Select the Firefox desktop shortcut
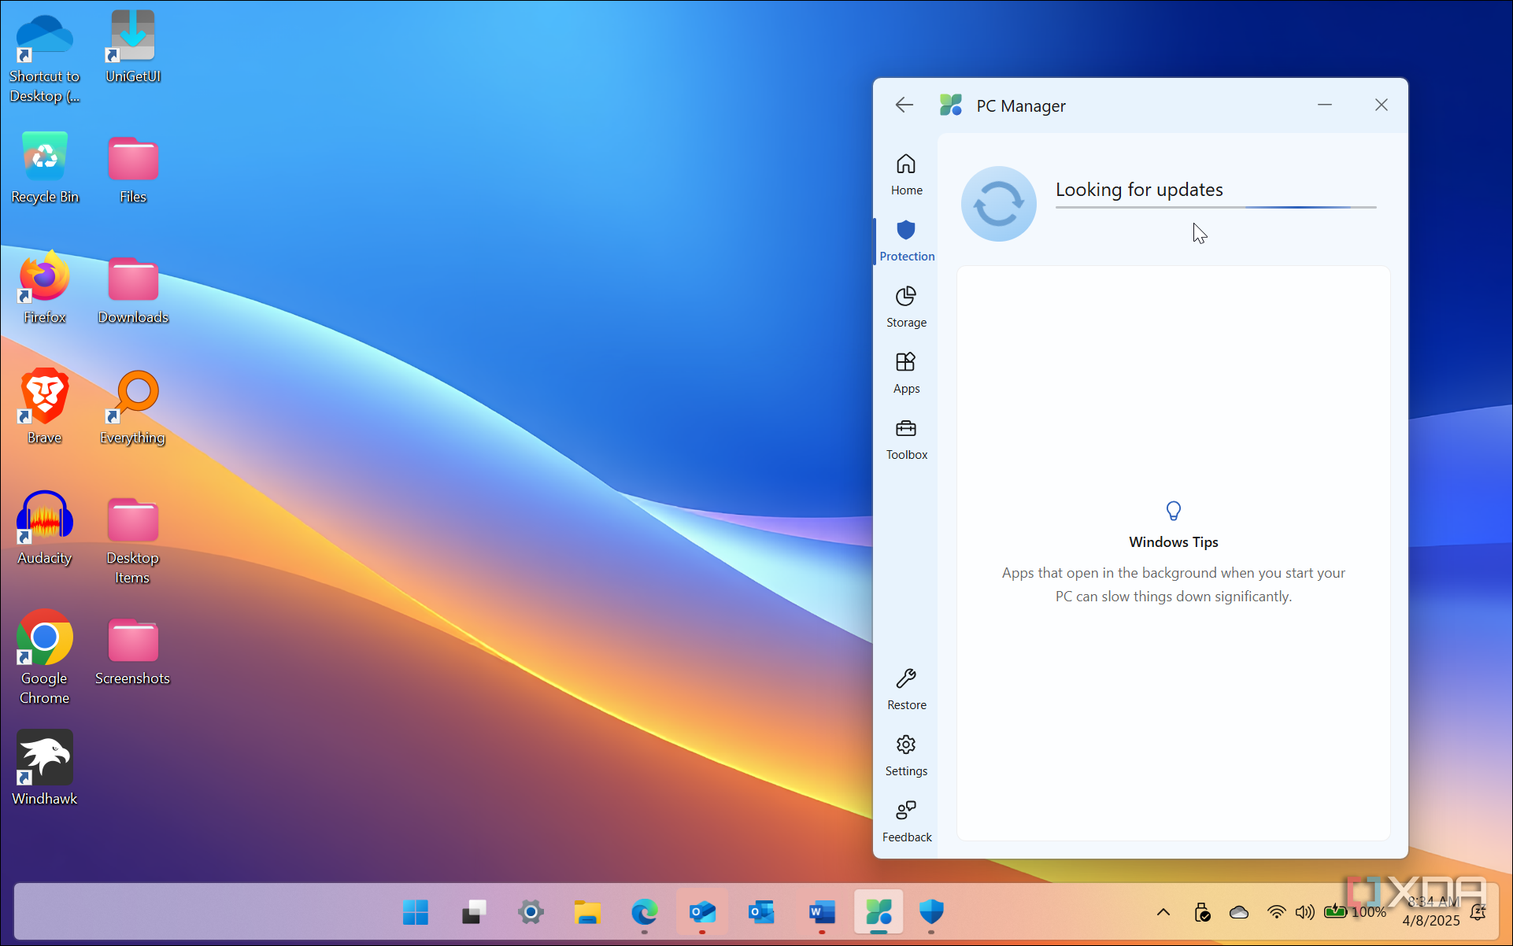1513x946 pixels. tap(45, 288)
